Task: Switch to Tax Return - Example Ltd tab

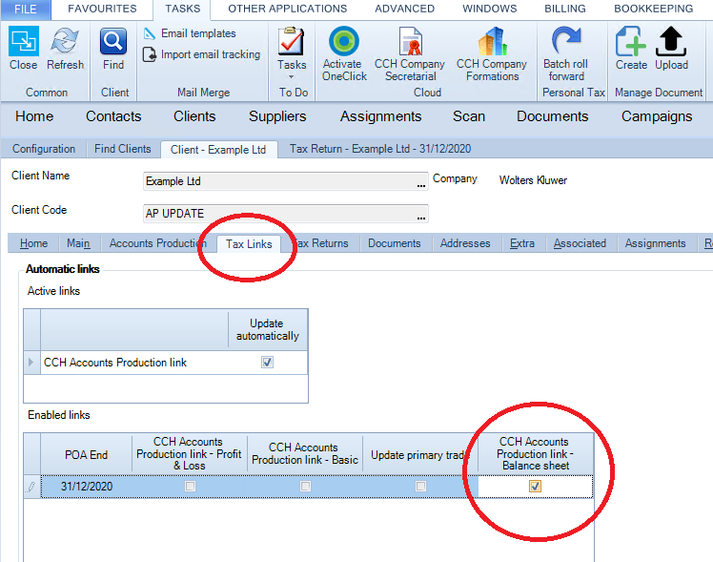Action: [x=380, y=149]
